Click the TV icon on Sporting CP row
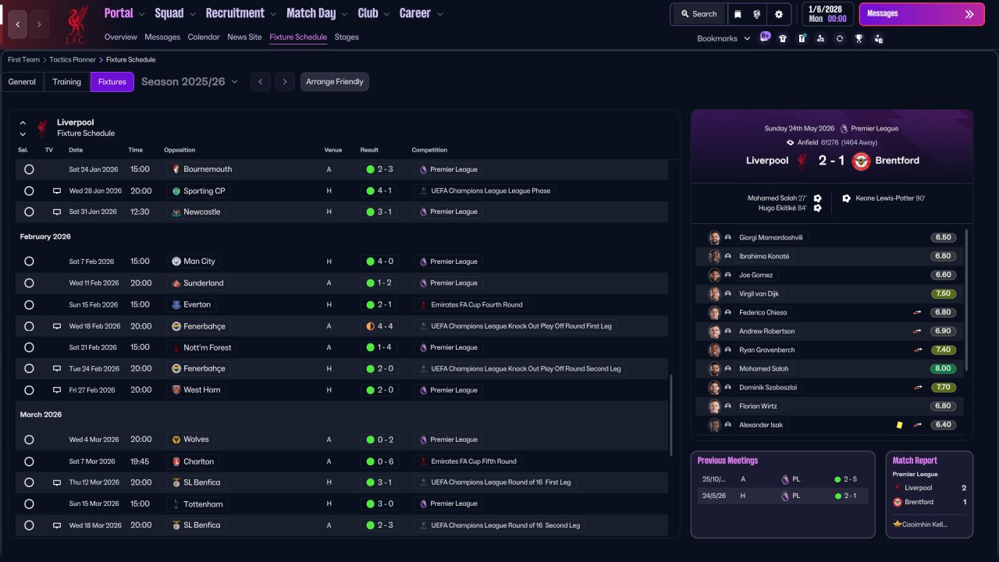Screen dimensions: 999x562 pos(56,190)
